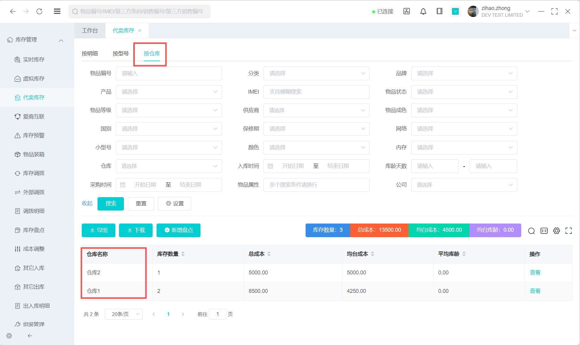This screenshot has height=345, width=580.
Task: Click the 物品编号 input field
Action: [x=169, y=74]
